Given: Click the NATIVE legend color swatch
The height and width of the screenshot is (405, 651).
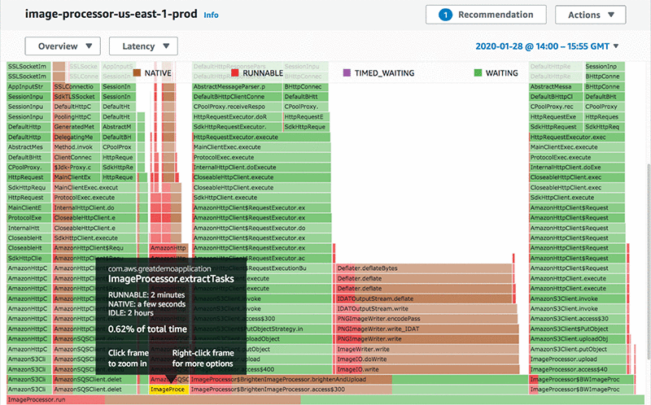Looking at the screenshot, I should click(138, 73).
